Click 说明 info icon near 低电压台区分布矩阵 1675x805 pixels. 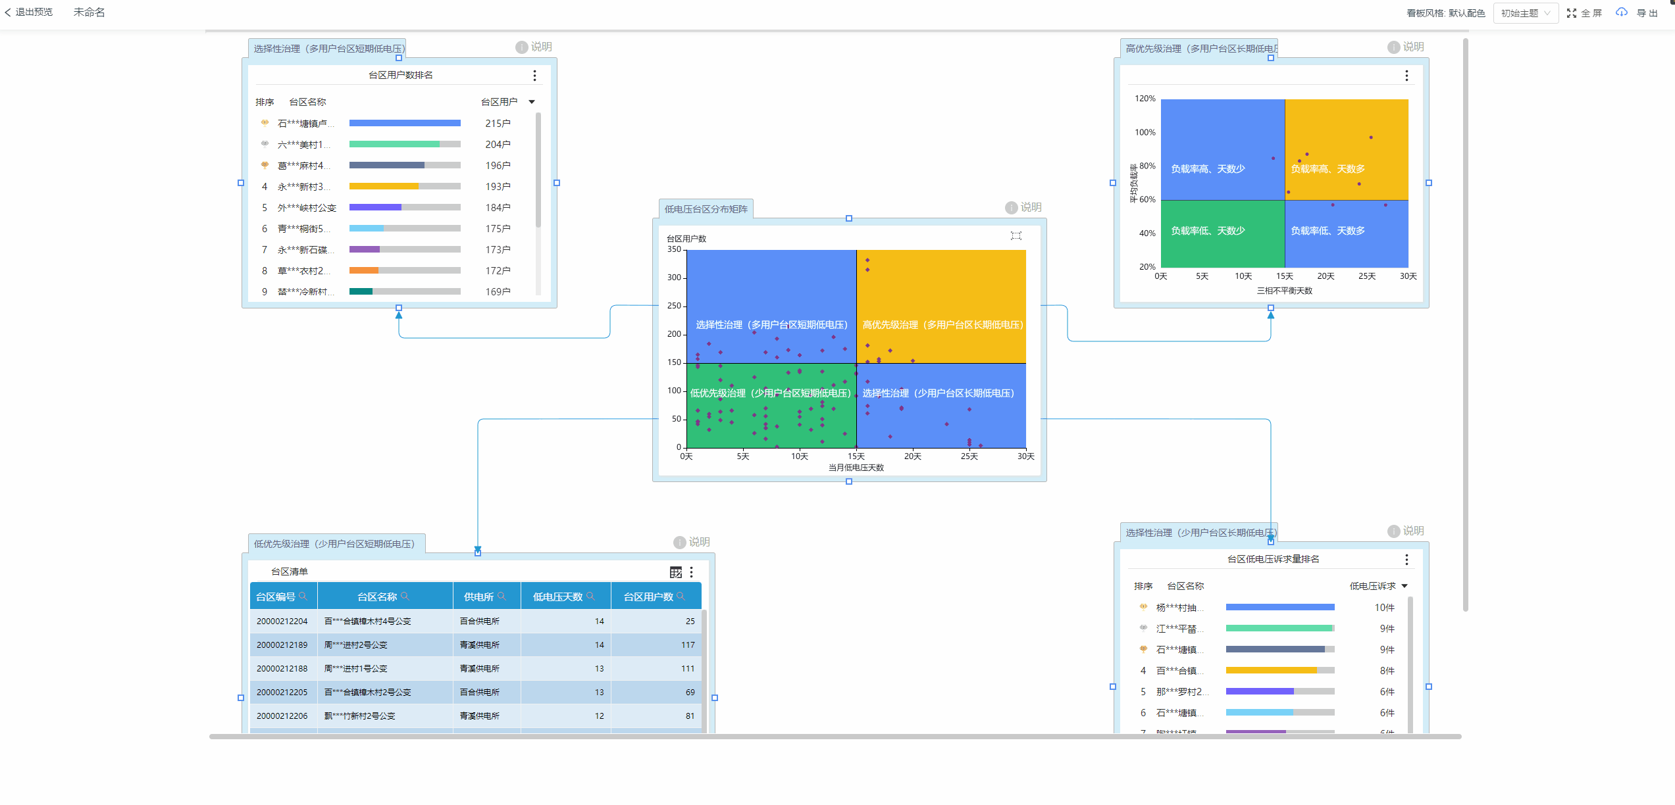coord(1012,208)
